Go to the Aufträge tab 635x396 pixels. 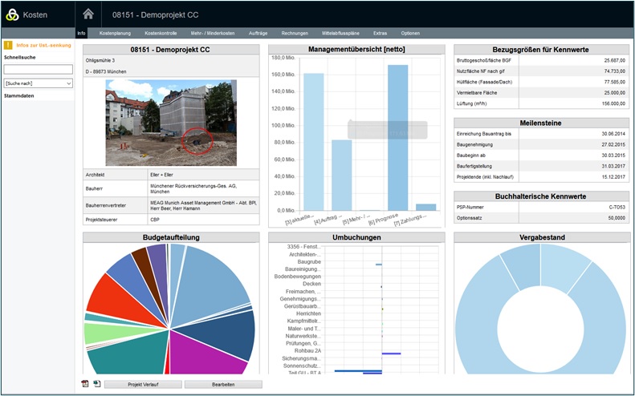(x=258, y=33)
